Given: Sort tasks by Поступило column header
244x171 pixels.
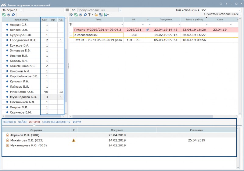Looking at the screenshot, I should [x=166, y=19].
